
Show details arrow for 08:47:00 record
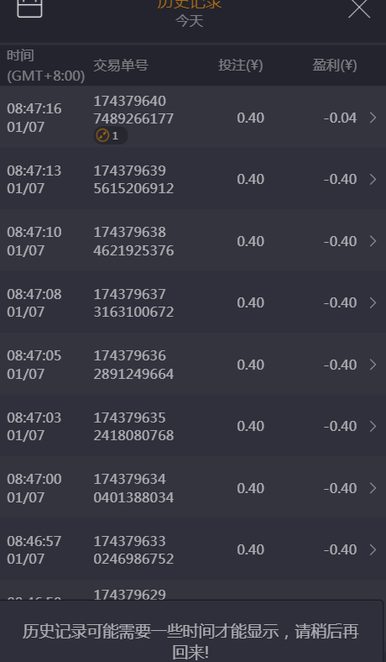[x=373, y=488]
